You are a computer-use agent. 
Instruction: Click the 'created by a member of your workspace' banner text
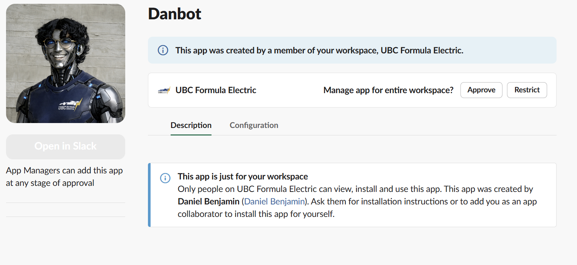319,50
